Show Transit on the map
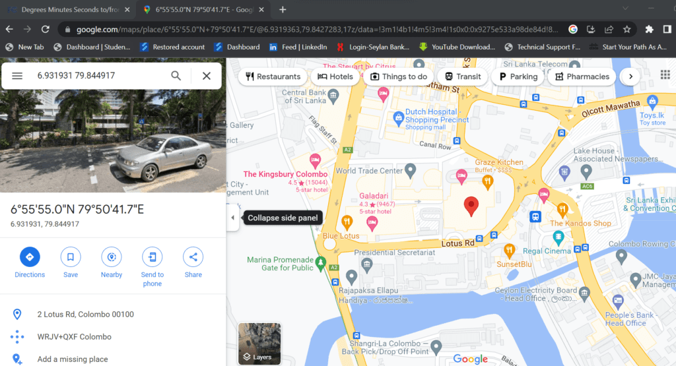The image size is (676, 366). [462, 76]
